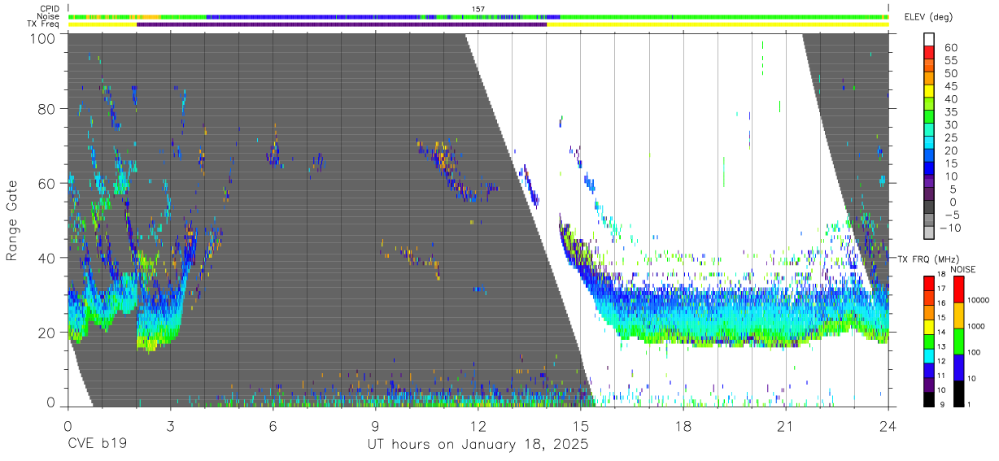
Task: Click the ELEV (deg) colorbar title
Action: [928, 16]
